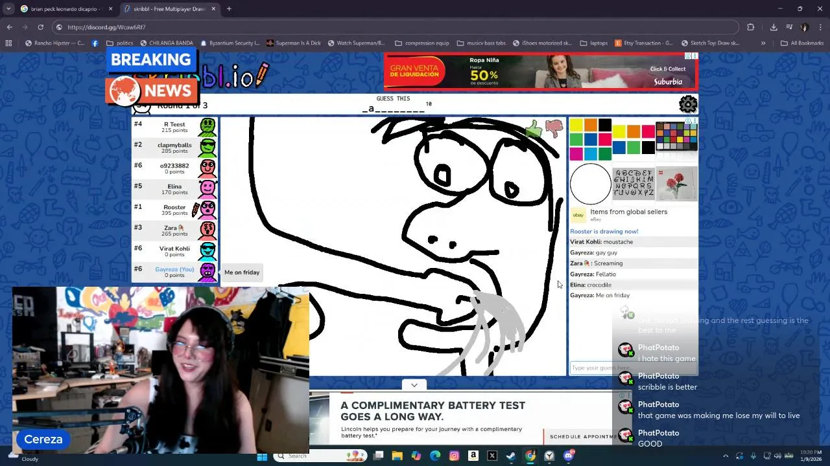Open Discord from taskbar

[x=569, y=456]
